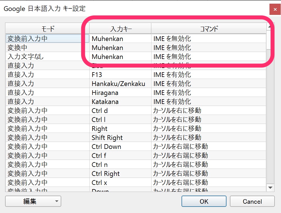The width and height of the screenshot is (281, 213).
Task: Click カーソルを右端に移動 in Ctrl n row
Action: coord(209,164)
